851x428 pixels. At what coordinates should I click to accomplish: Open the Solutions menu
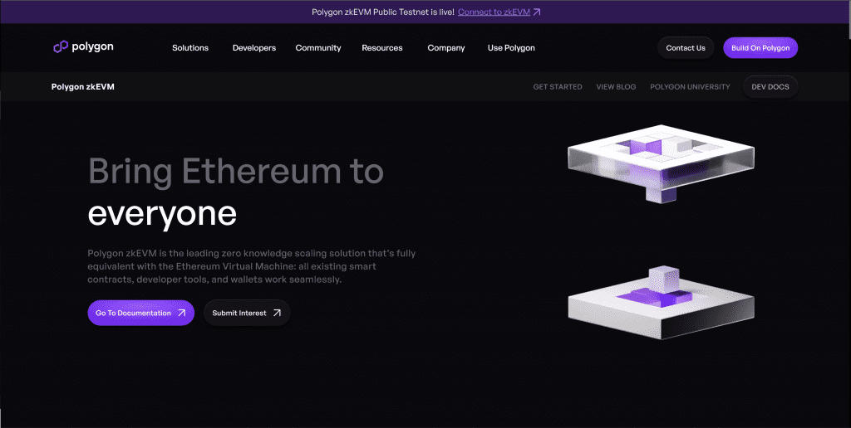click(x=190, y=47)
